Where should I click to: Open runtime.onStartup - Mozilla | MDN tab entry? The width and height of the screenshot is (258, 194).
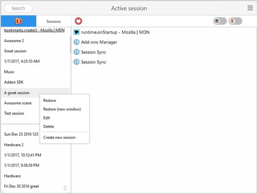click(115, 32)
